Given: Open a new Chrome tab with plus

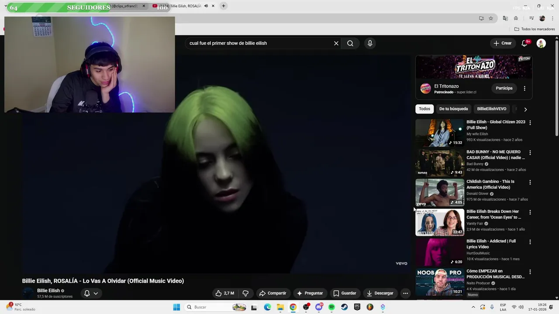Looking at the screenshot, I should coord(223,6).
